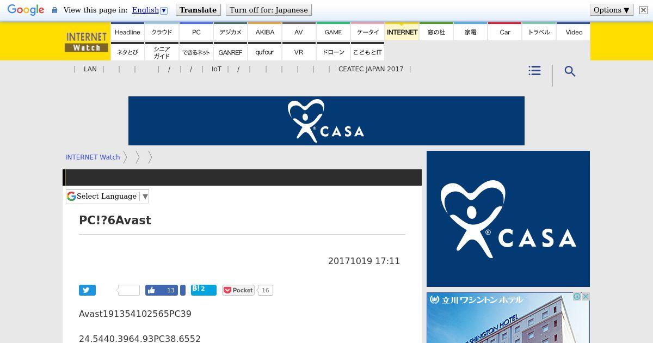Open the こどもとIT tab
This screenshot has height=343, width=653.
tap(367, 51)
